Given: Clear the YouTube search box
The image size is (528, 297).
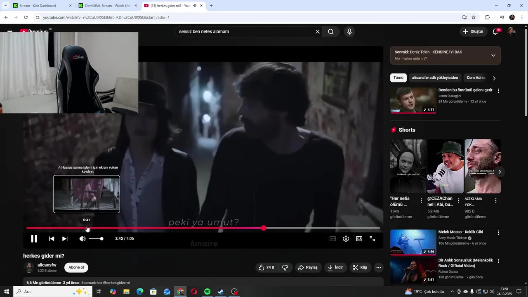Looking at the screenshot, I should click(318, 32).
